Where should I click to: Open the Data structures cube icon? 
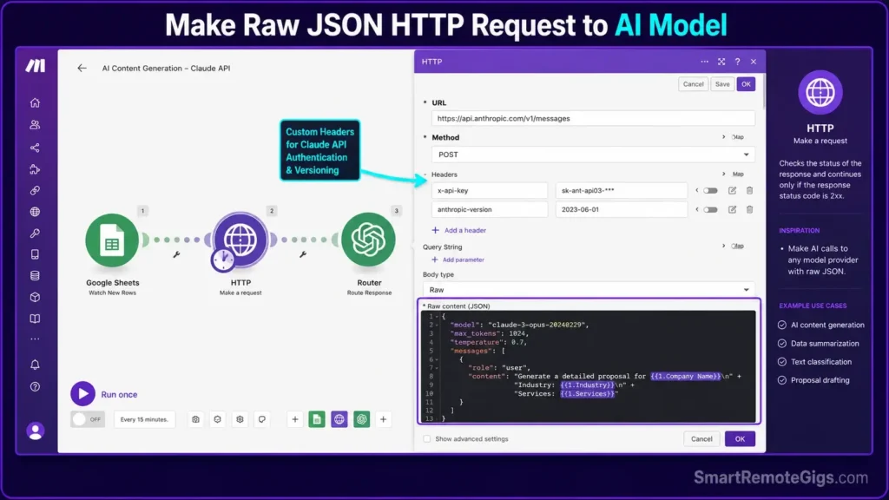[x=35, y=297]
